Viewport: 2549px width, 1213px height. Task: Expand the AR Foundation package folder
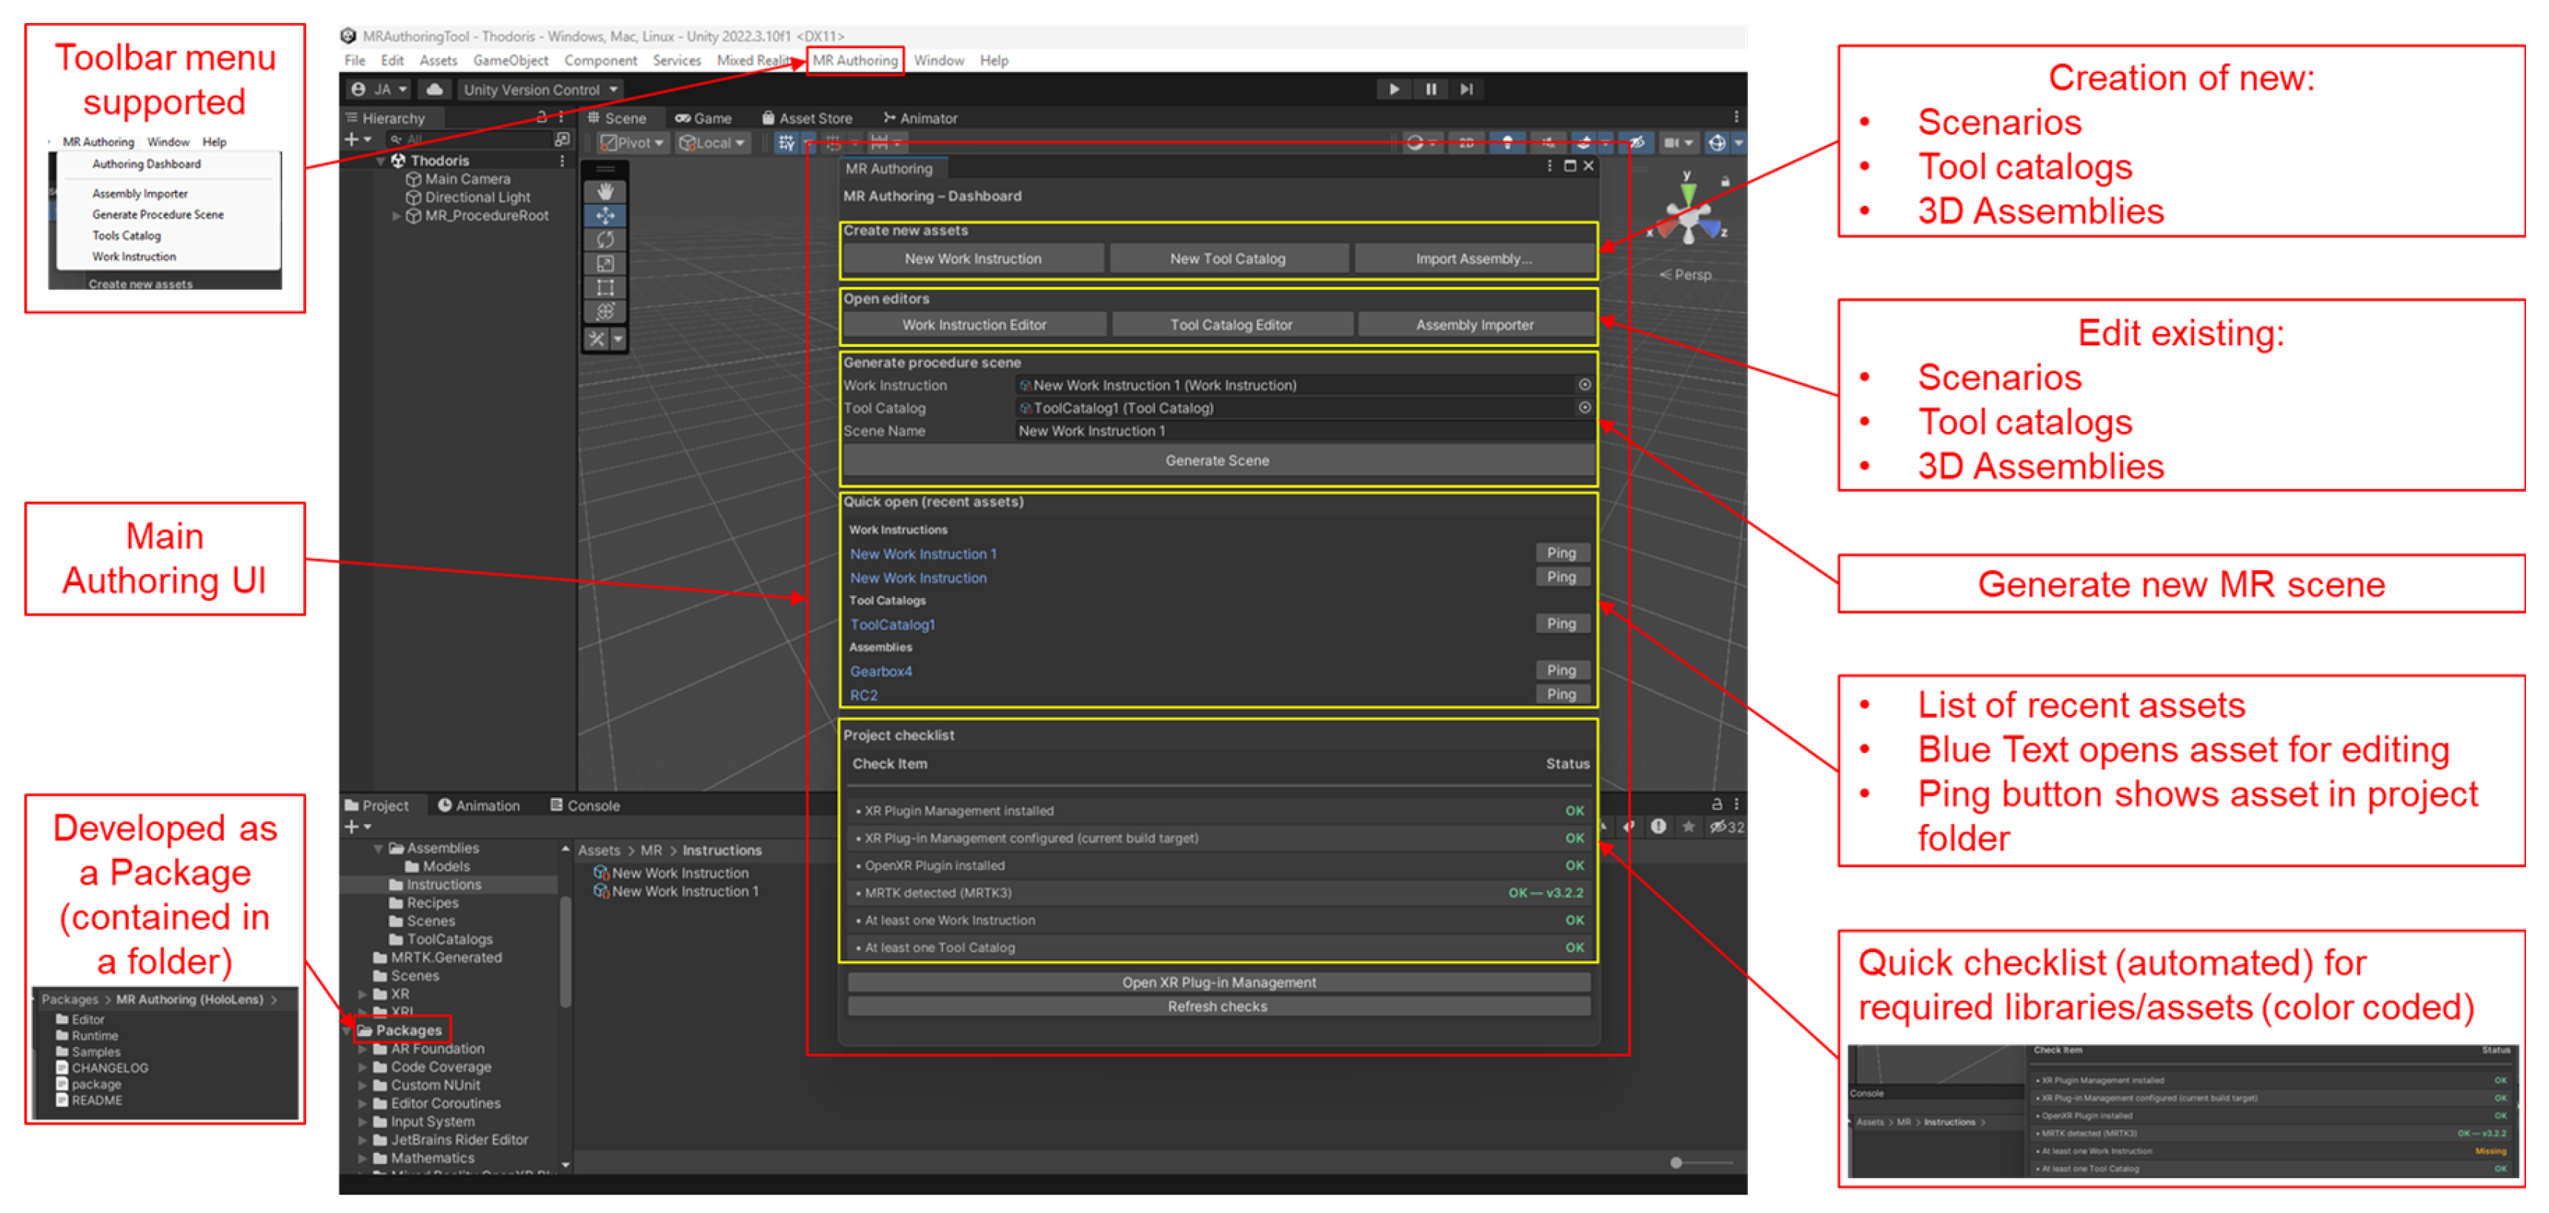(363, 1049)
